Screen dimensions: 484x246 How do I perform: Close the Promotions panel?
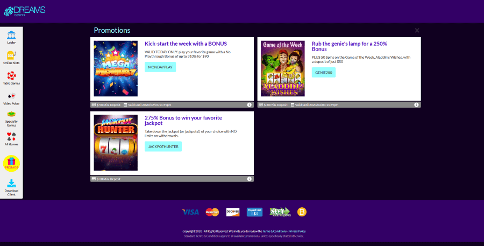click(x=417, y=30)
